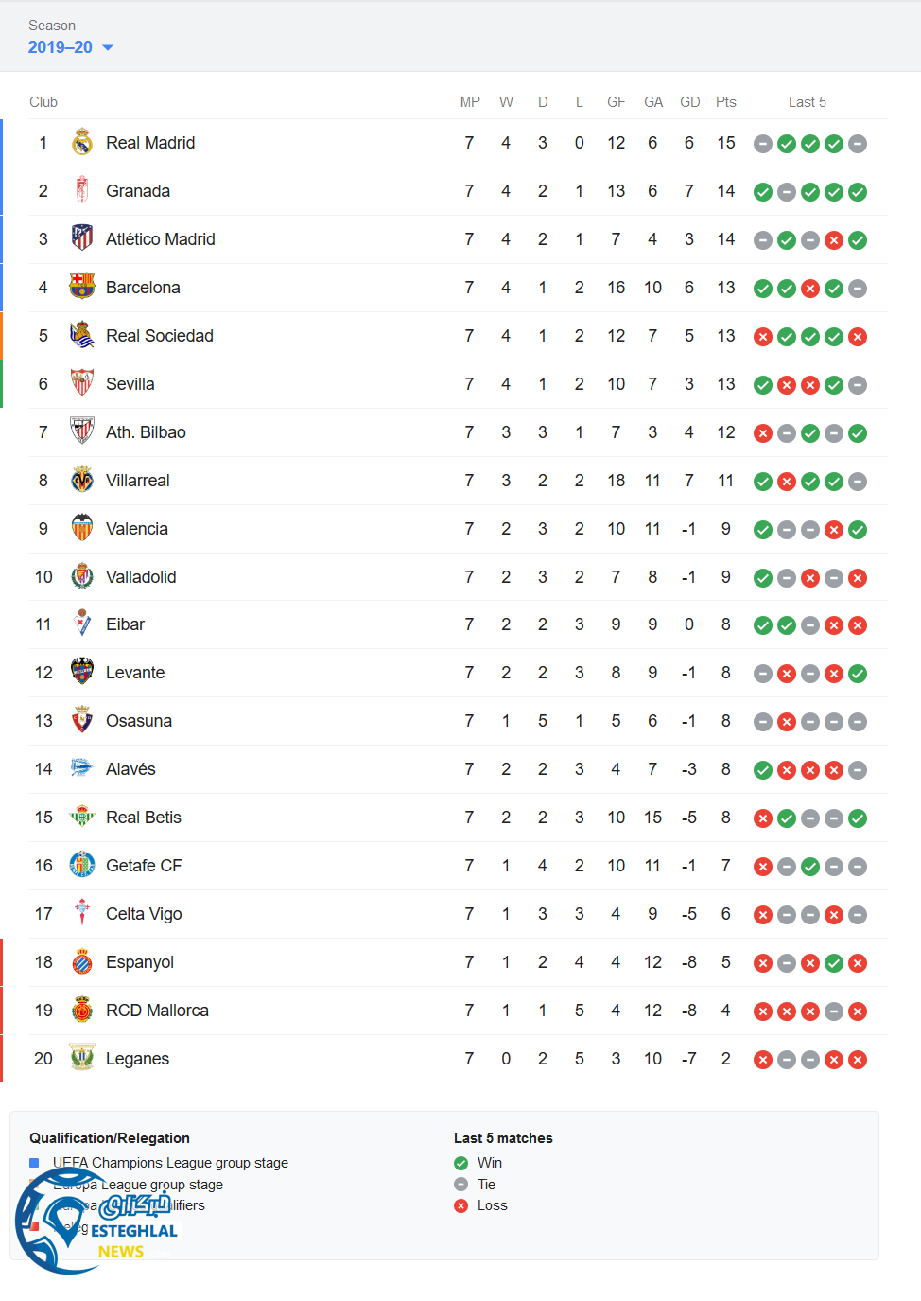Viewport: 921px width, 1301px height.
Task: Open the Sevilla team link
Action: 130,384
